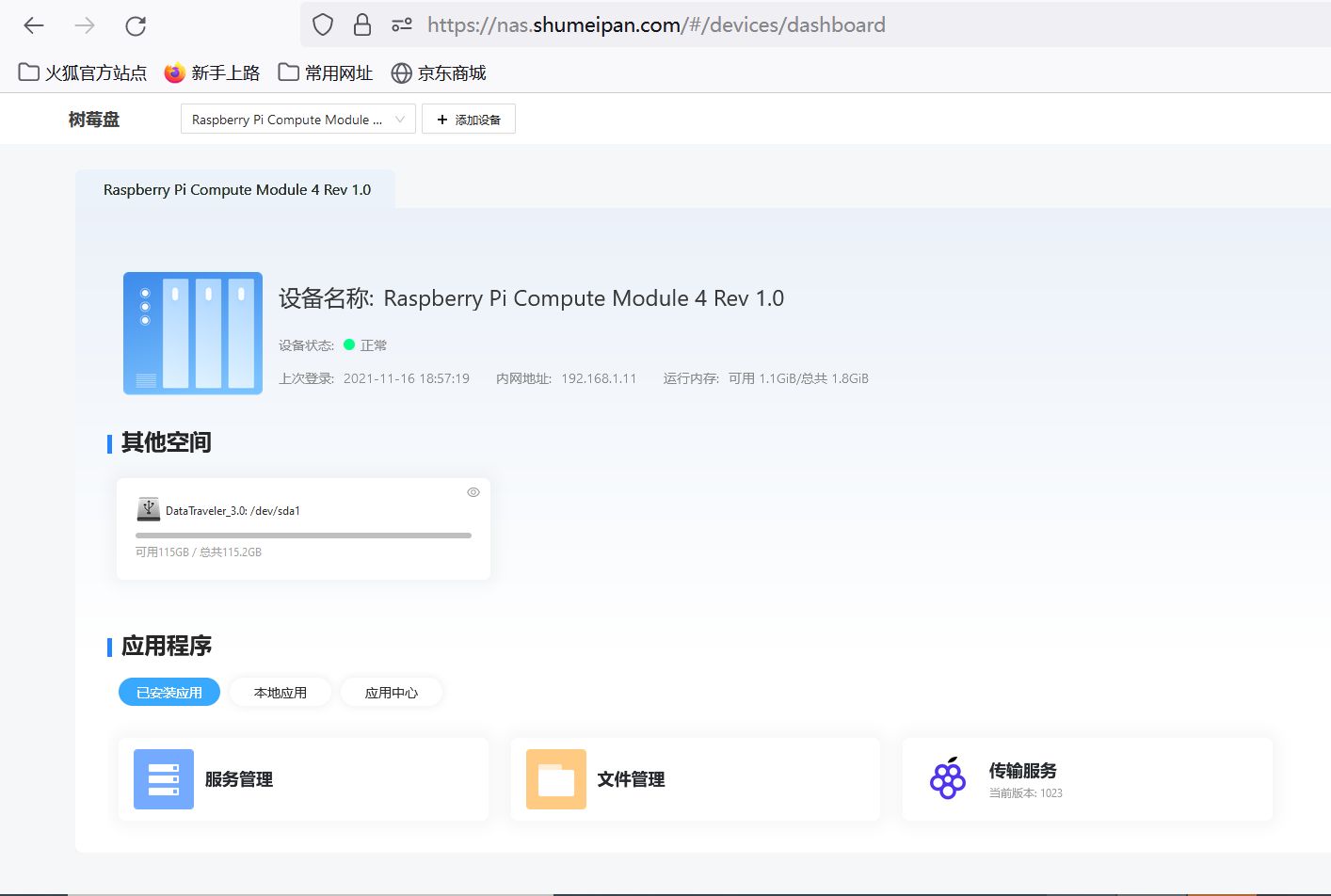Click the 应用程序 section heading

(167, 646)
